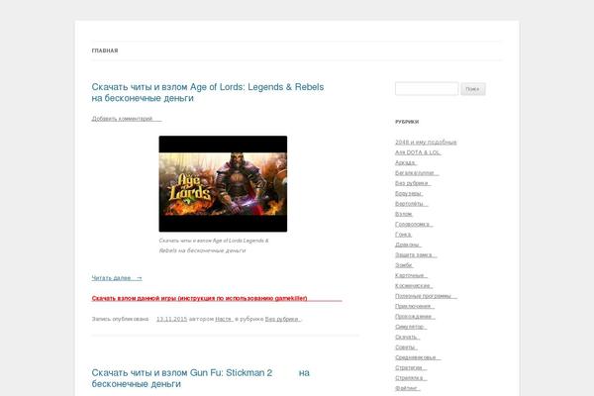Click the РУБРИКИ sidebar heading
594x396 pixels.
[407, 122]
